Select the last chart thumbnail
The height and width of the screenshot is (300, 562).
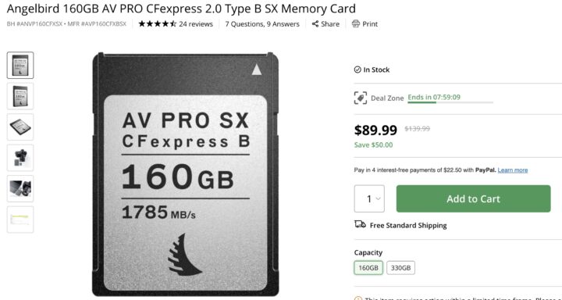[x=20, y=220]
